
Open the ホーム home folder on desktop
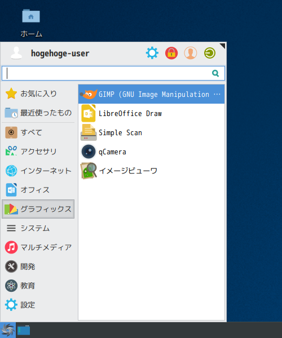[x=31, y=23]
